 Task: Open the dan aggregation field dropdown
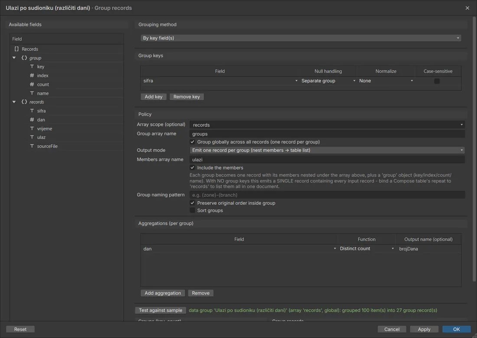(x=239, y=249)
